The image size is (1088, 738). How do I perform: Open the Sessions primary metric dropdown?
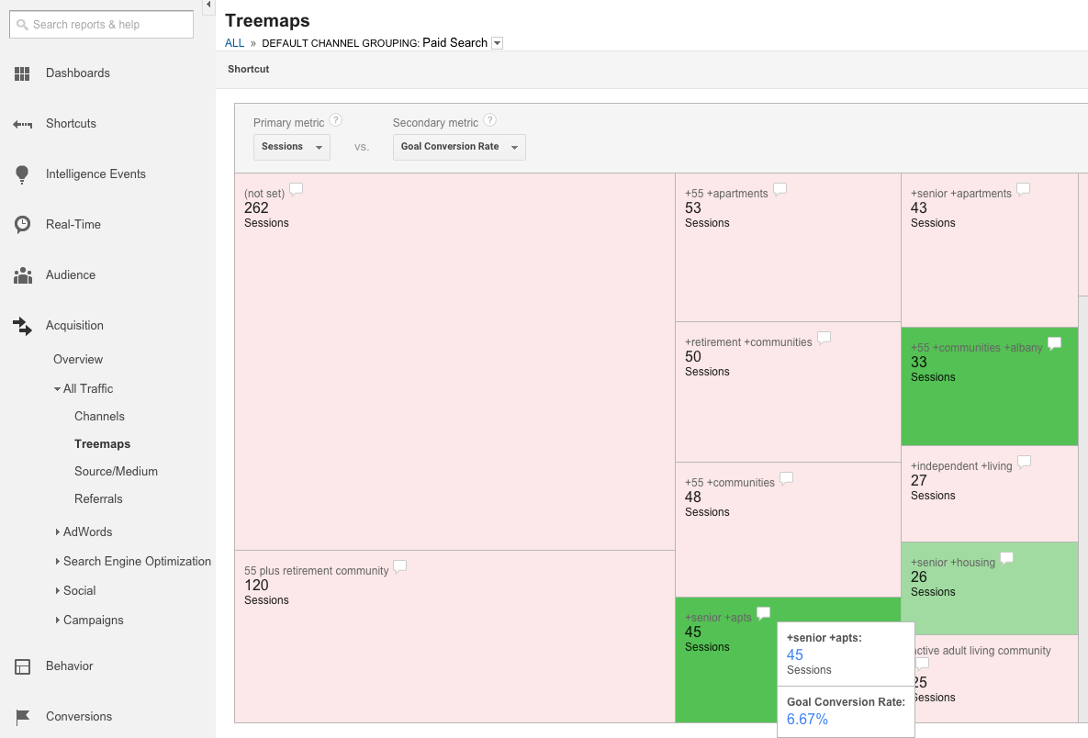(291, 147)
